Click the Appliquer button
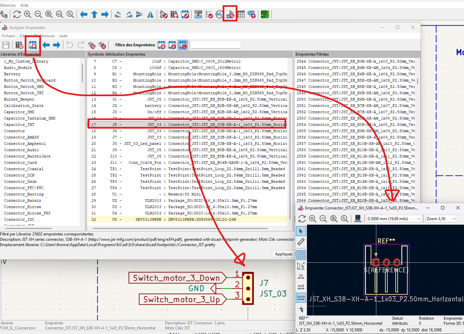The height and width of the screenshot is (334, 464). click(284, 254)
